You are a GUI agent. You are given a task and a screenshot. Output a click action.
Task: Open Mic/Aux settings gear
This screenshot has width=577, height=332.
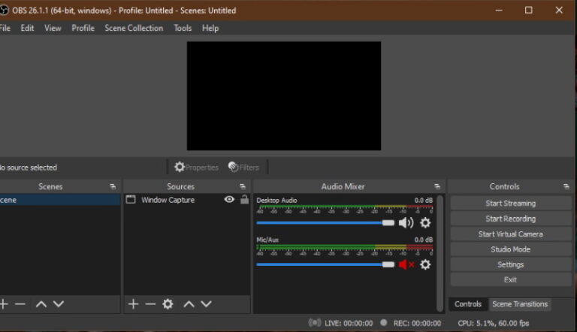(x=425, y=264)
